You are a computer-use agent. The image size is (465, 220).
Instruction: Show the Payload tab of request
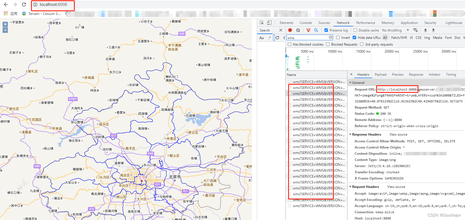381,75
